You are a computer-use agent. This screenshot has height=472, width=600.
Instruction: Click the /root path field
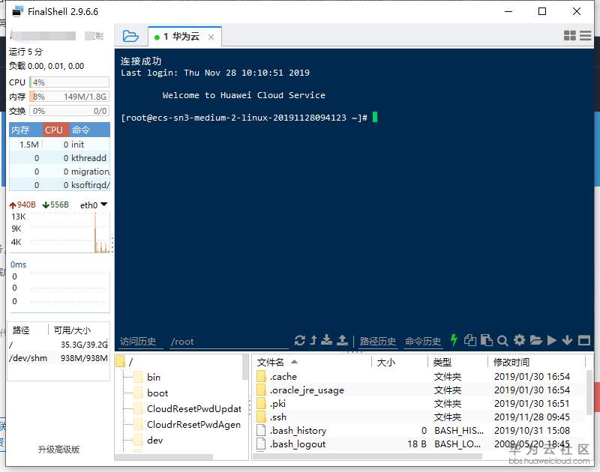[x=229, y=342]
